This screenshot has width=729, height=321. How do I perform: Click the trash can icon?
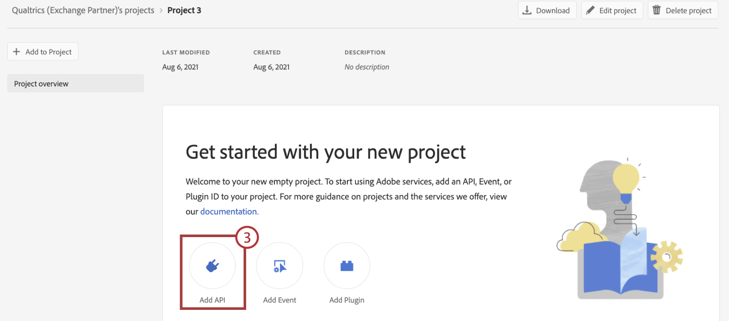pyautogui.click(x=657, y=10)
